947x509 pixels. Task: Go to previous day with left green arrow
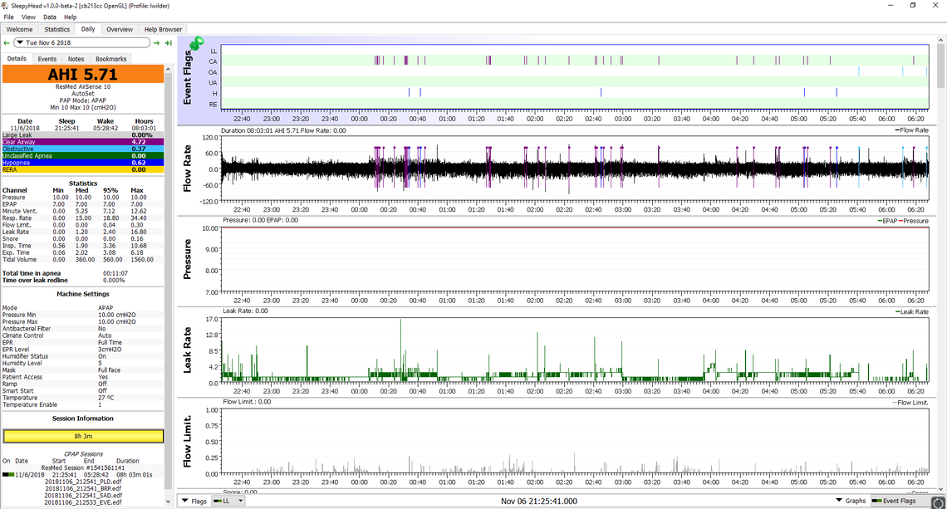(7, 42)
